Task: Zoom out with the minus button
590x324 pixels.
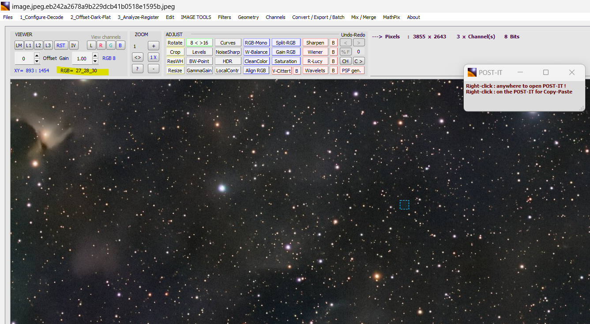Action: click(x=153, y=69)
